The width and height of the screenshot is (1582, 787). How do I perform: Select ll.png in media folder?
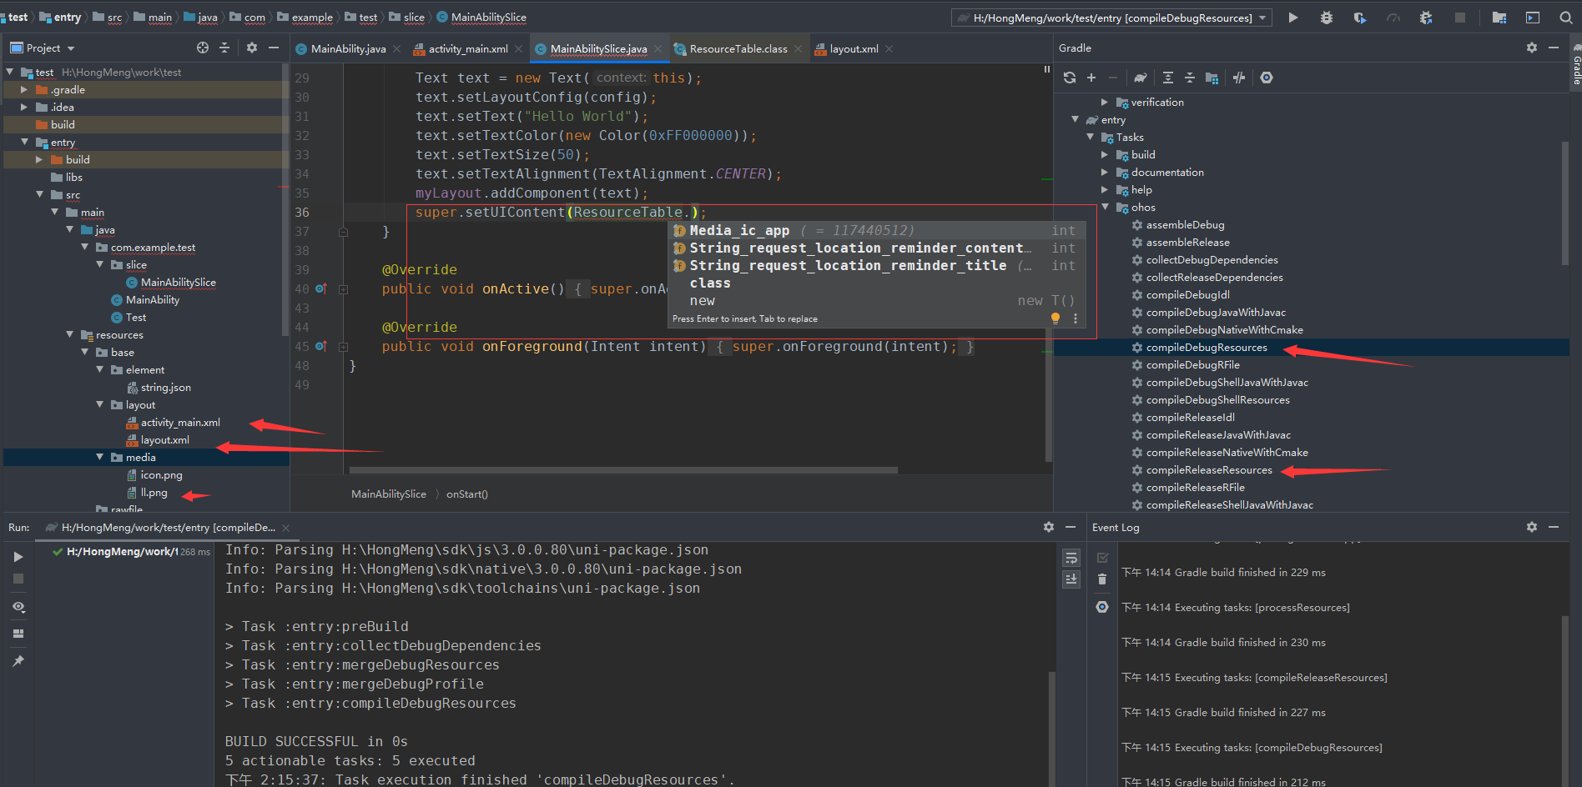click(x=154, y=492)
